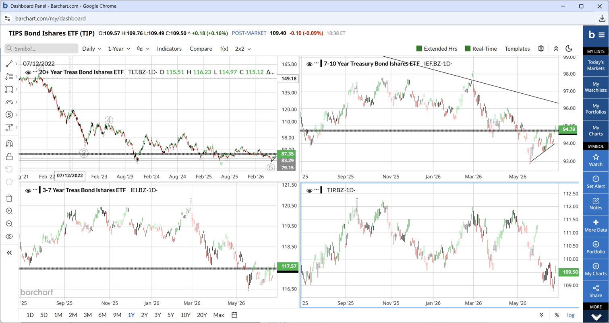
Task: Open Notes in the sidebar
Action: 596,204
